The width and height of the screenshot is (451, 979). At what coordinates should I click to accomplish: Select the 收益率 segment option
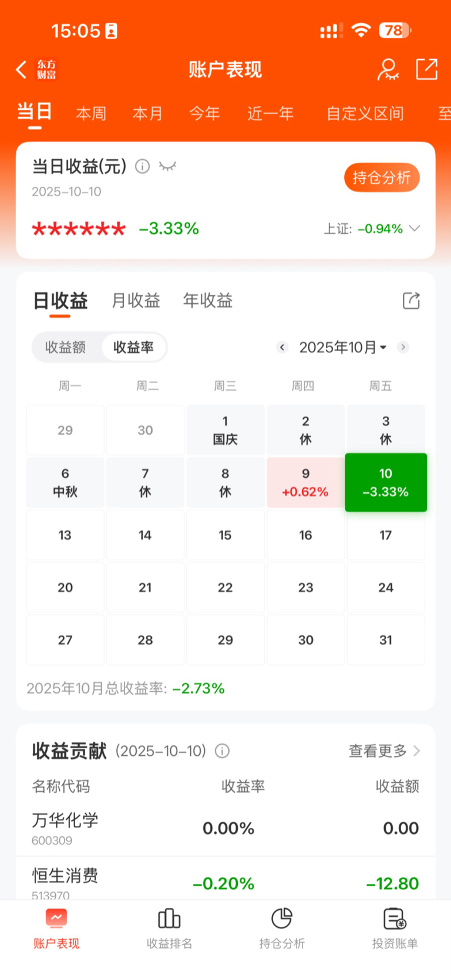pyautogui.click(x=133, y=347)
